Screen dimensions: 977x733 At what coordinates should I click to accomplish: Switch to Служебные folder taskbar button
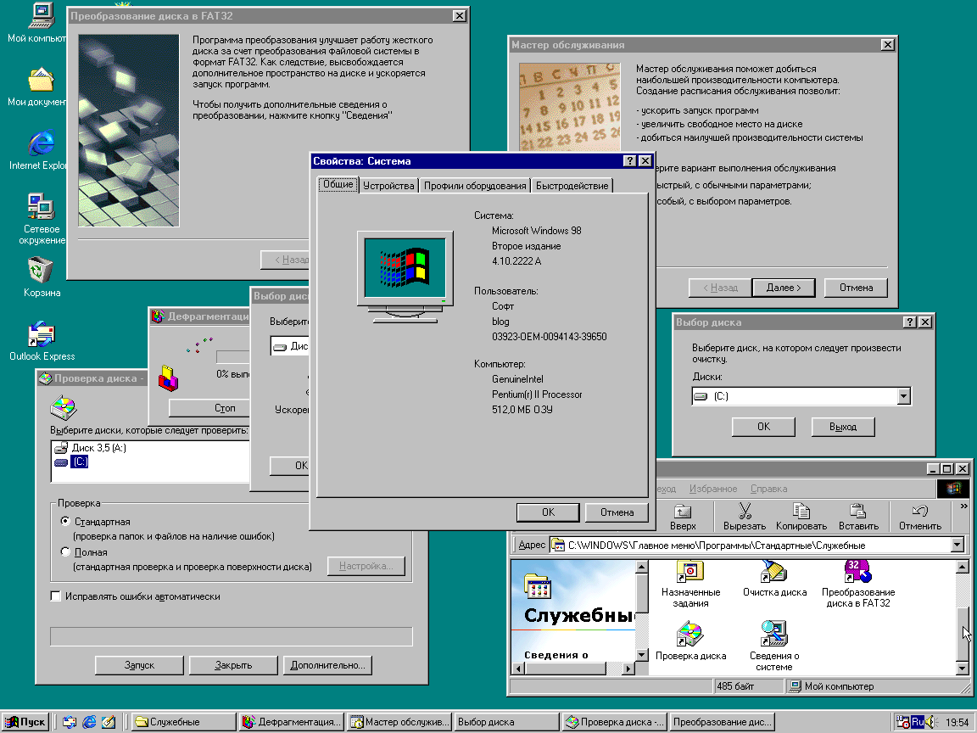(x=184, y=722)
